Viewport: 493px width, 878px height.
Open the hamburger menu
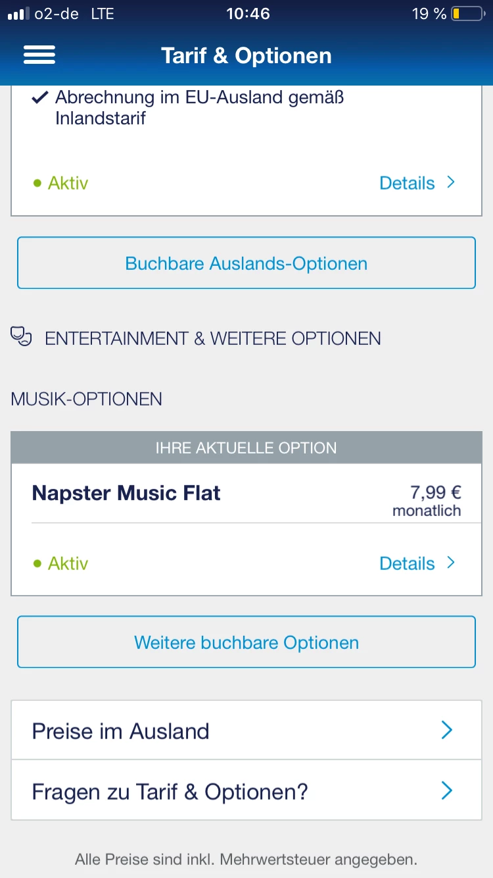click(x=39, y=55)
